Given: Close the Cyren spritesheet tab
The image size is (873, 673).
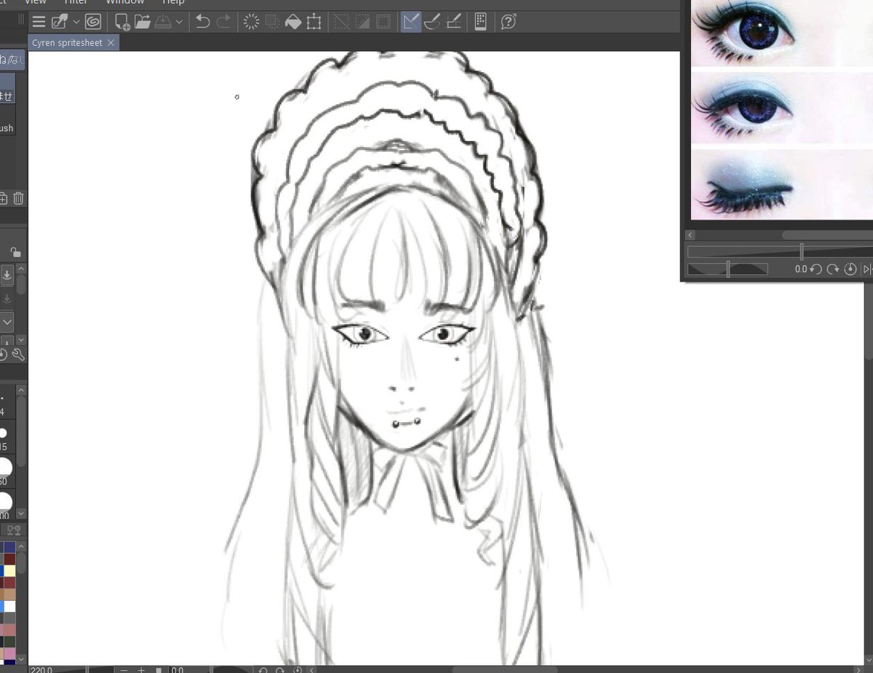Looking at the screenshot, I should click(111, 43).
